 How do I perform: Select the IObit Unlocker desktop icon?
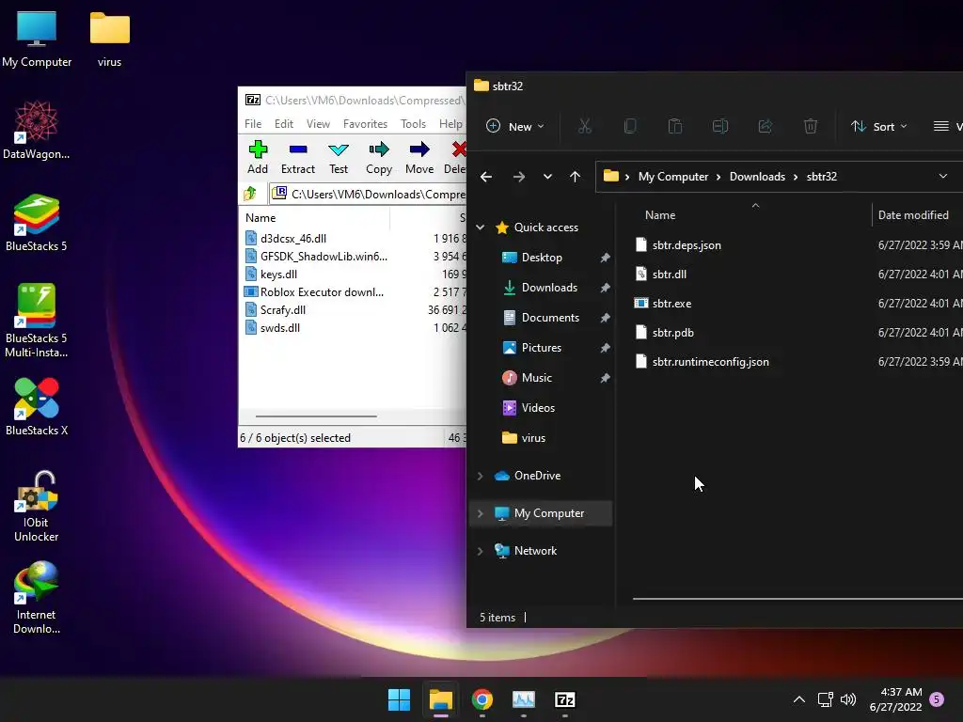click(x=37, y=507)
